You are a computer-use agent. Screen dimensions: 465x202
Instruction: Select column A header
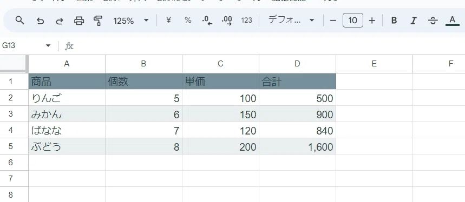pos(67,64)
